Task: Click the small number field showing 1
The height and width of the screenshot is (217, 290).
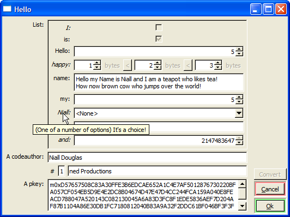Action: [x=62, y=171]
